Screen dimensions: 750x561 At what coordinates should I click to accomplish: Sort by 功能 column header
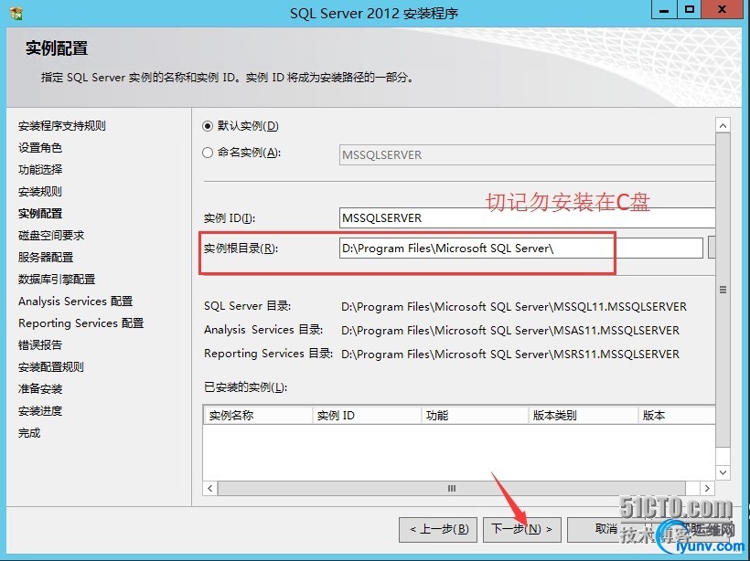click(475, 415)
